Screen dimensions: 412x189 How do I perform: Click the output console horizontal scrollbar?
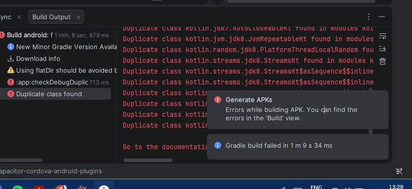point(148,160)
